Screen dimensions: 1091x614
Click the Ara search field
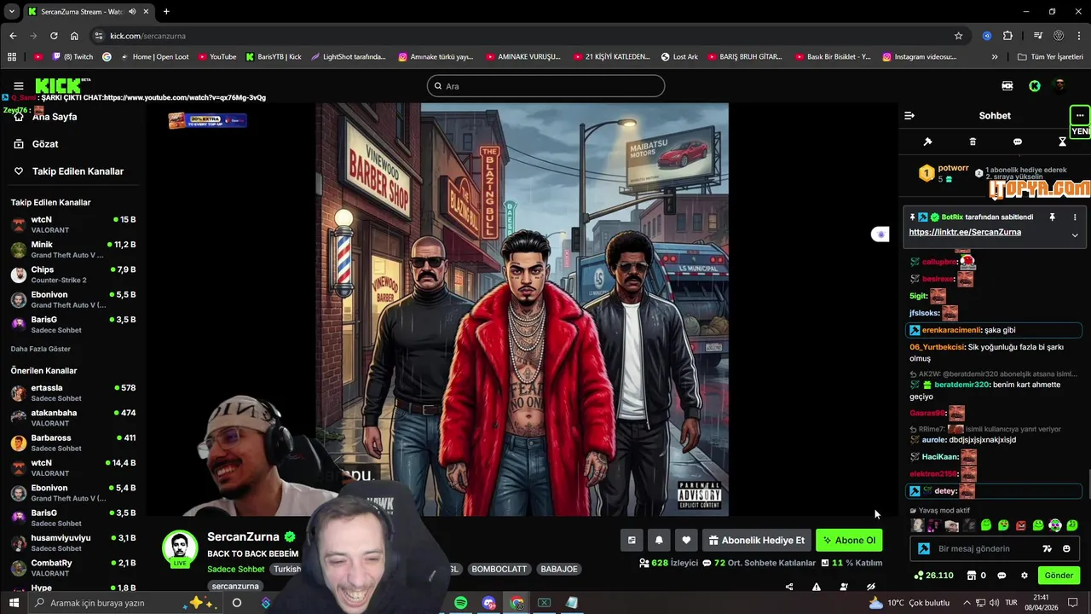click(545, 86)
